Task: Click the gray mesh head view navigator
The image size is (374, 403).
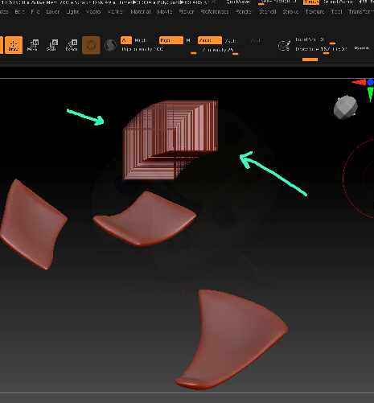Action: click(345, 107)
